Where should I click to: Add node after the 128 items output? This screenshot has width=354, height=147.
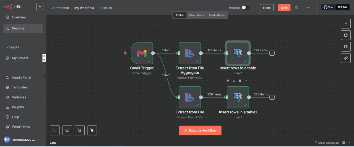click(x=272, y=53)
